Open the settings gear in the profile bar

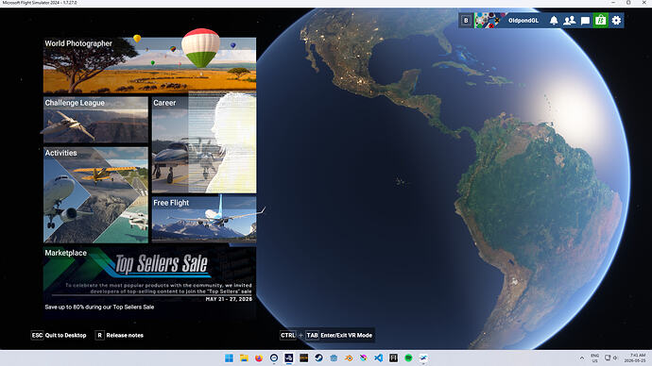(616, 21)
